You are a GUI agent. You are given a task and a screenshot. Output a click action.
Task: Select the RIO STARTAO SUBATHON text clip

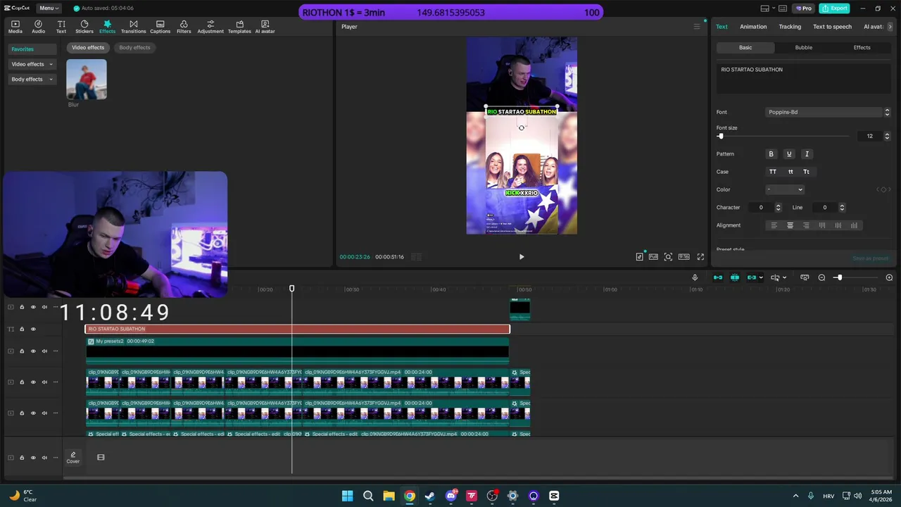[x=297, y=329]
